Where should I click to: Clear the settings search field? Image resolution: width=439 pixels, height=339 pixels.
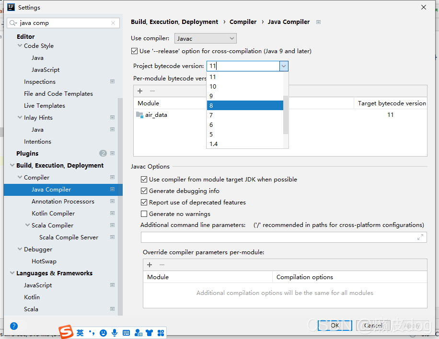113,23
